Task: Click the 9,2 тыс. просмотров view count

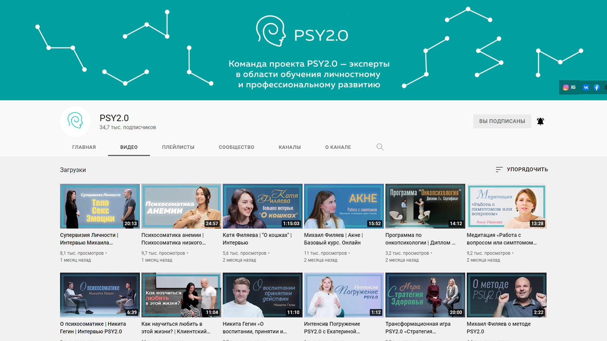Action: click(x=488, y=253)
